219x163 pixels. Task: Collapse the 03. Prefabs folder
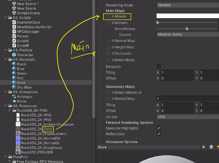tap(6, 50)
